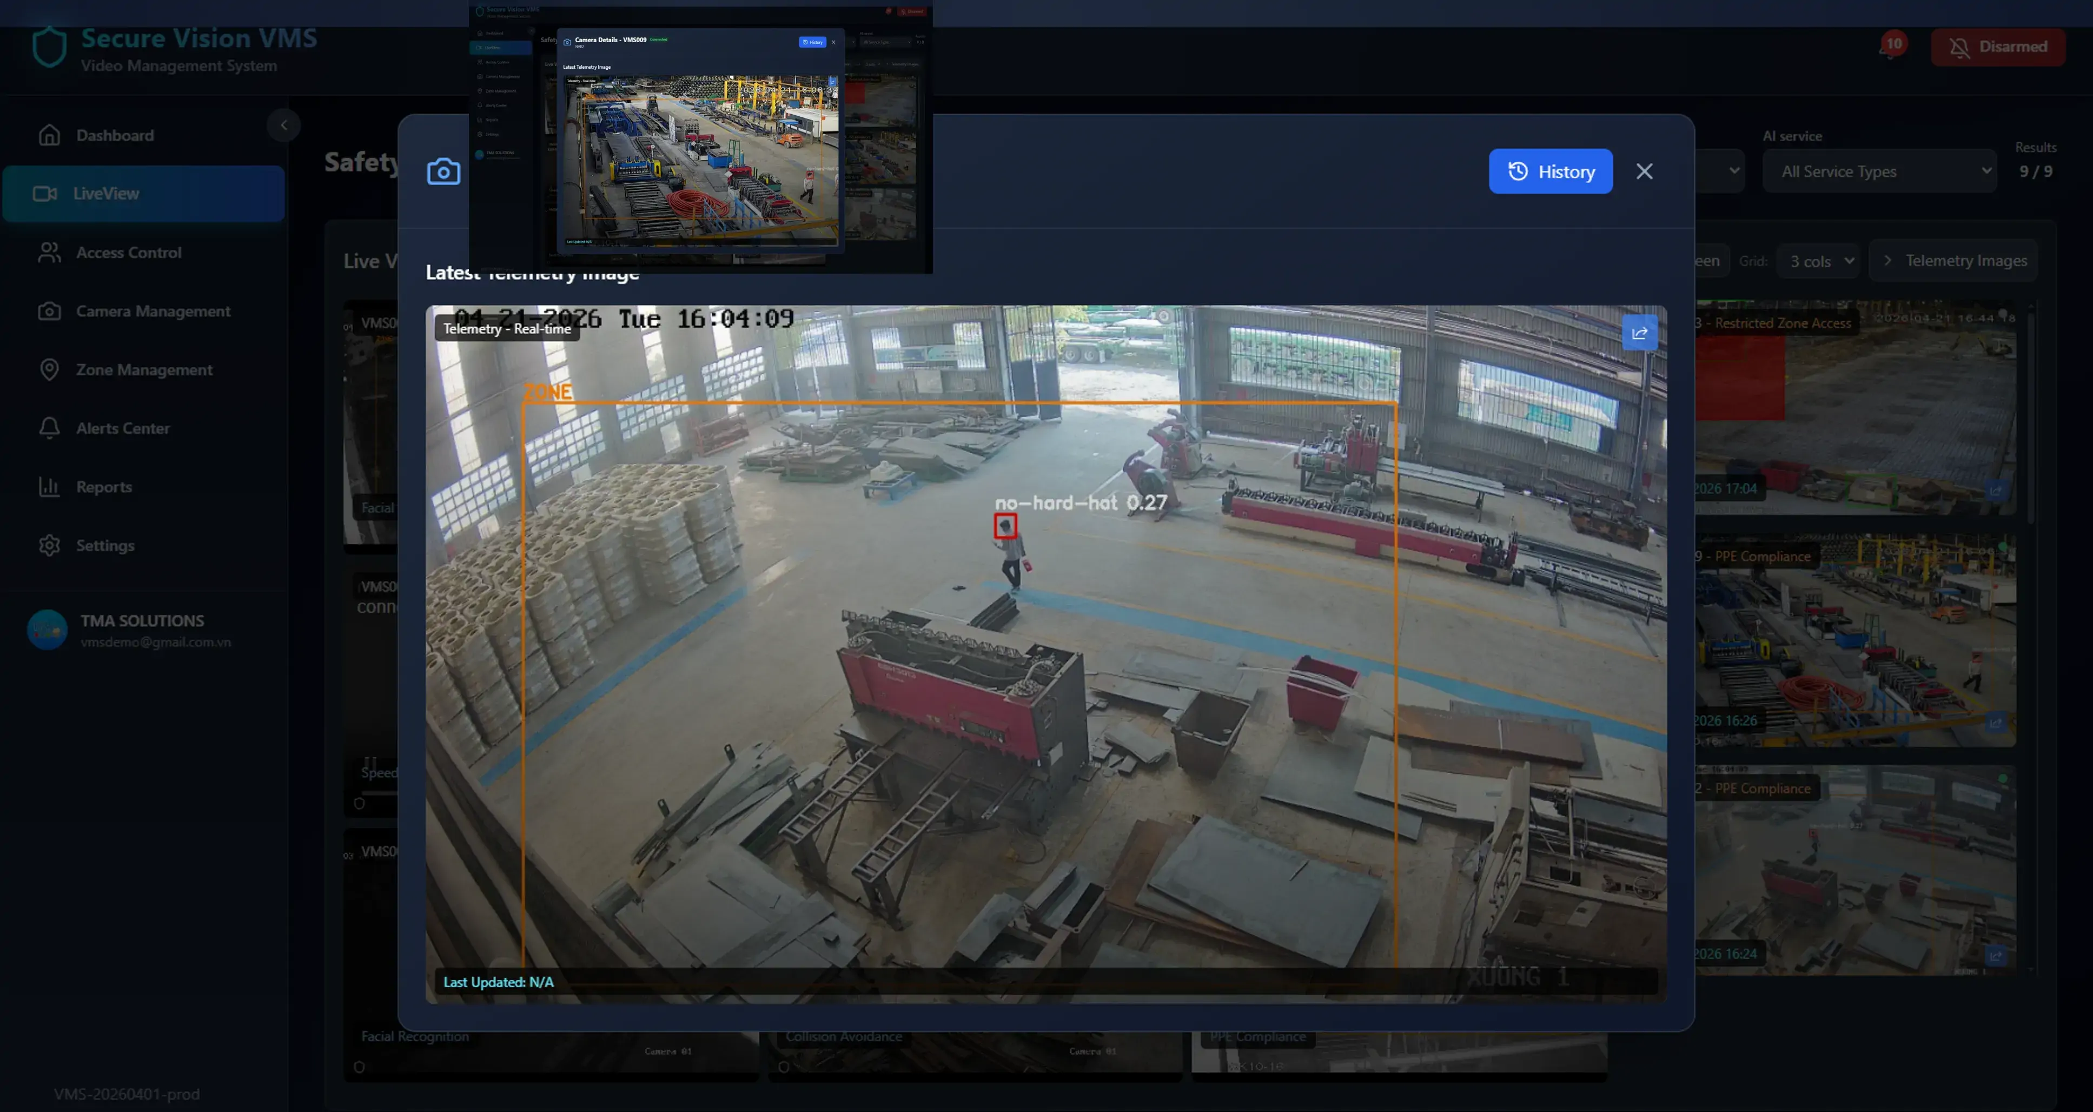
Task: Click the partially hidden dropdown left of AI service
Action: click(x=1721, y=171)
